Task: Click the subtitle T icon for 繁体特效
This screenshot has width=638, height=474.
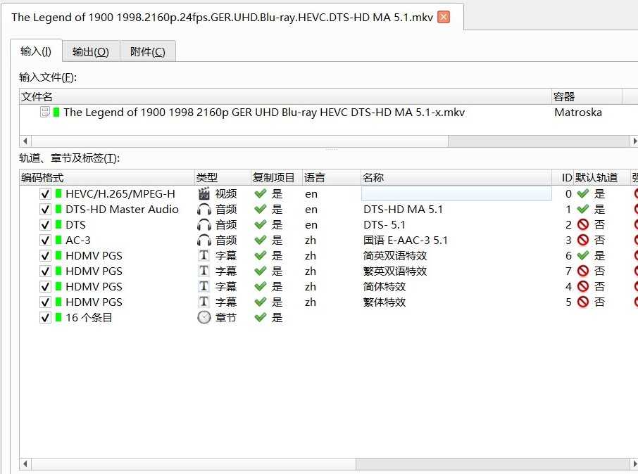Action: 204,302
